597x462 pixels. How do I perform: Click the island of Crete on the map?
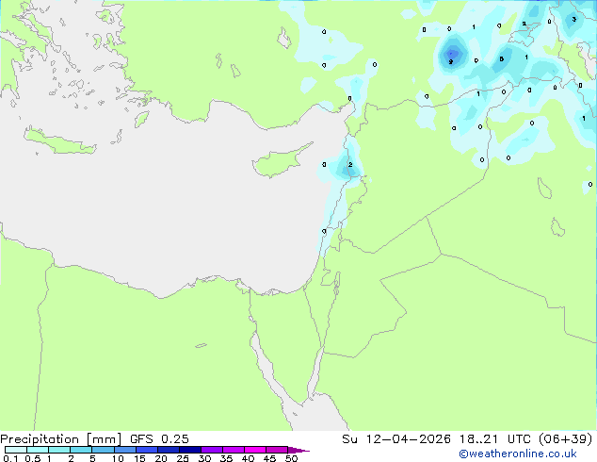pos(60,142)
